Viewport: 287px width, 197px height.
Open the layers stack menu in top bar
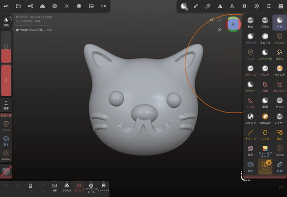click(x=244, y=6)
